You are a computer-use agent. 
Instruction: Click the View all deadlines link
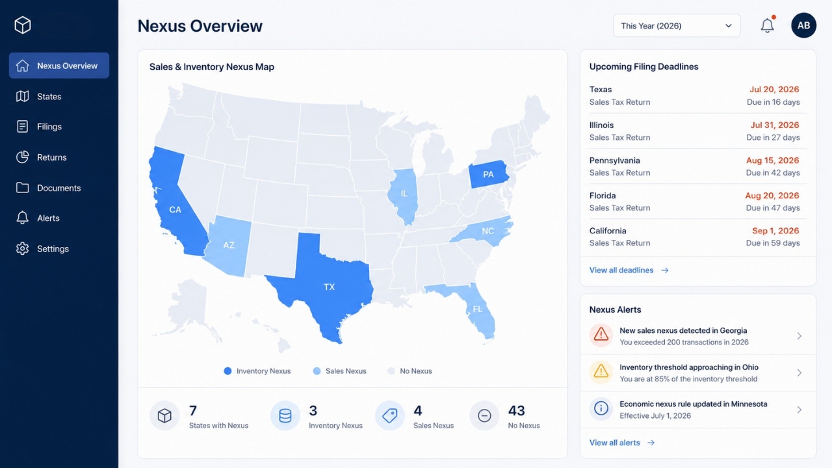click(x=629, y=270)
